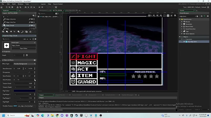Click the add Tile layer icon

pos(11,32)
